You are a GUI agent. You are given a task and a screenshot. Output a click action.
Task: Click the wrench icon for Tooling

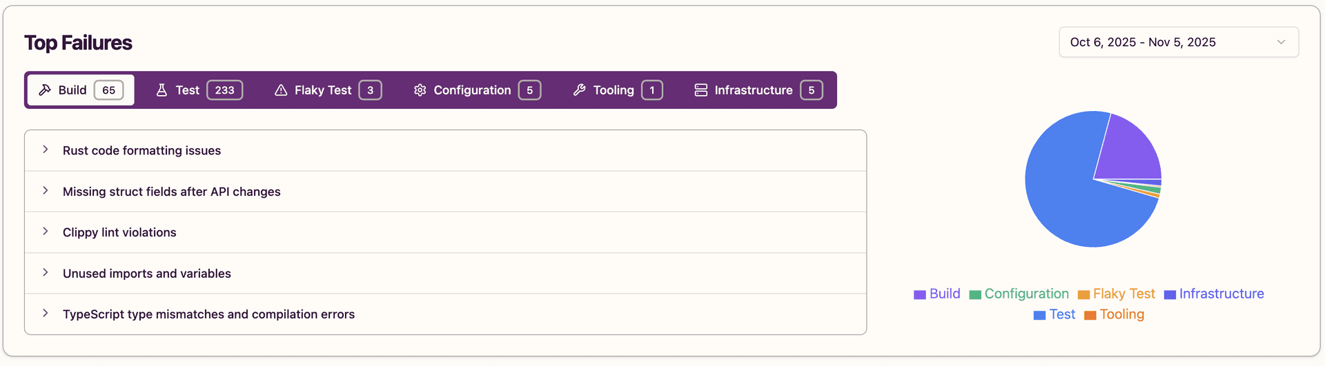click(x=580, y=90)
